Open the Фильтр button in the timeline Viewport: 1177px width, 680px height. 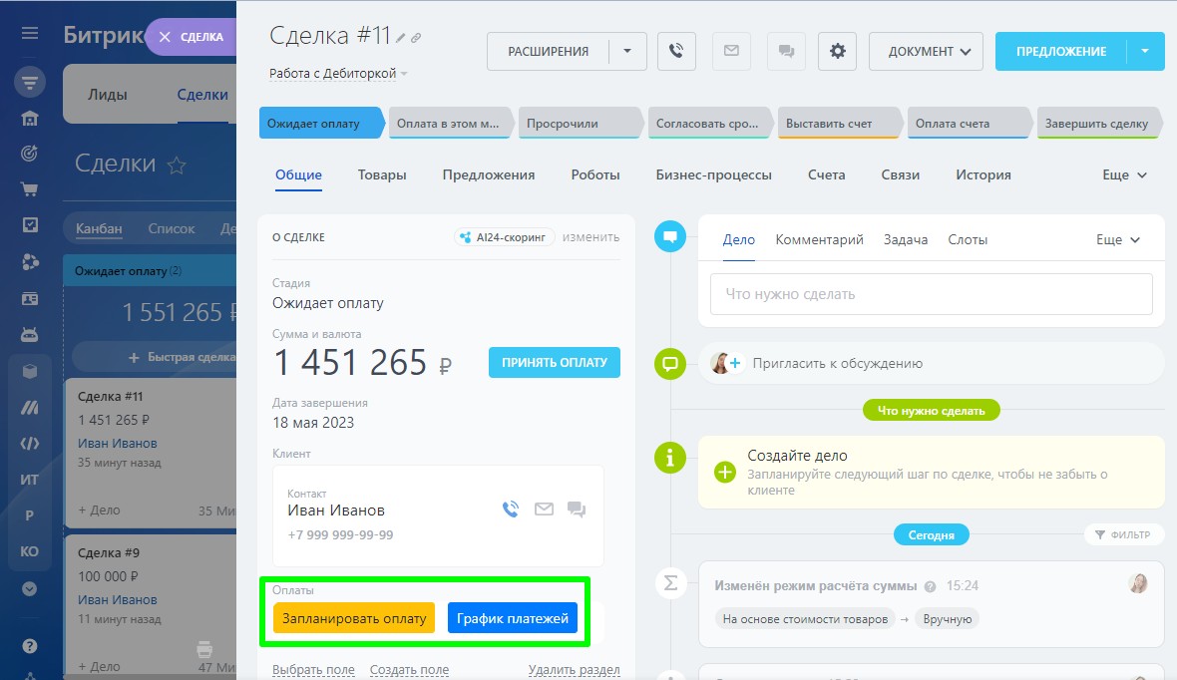coord(1123,535)
